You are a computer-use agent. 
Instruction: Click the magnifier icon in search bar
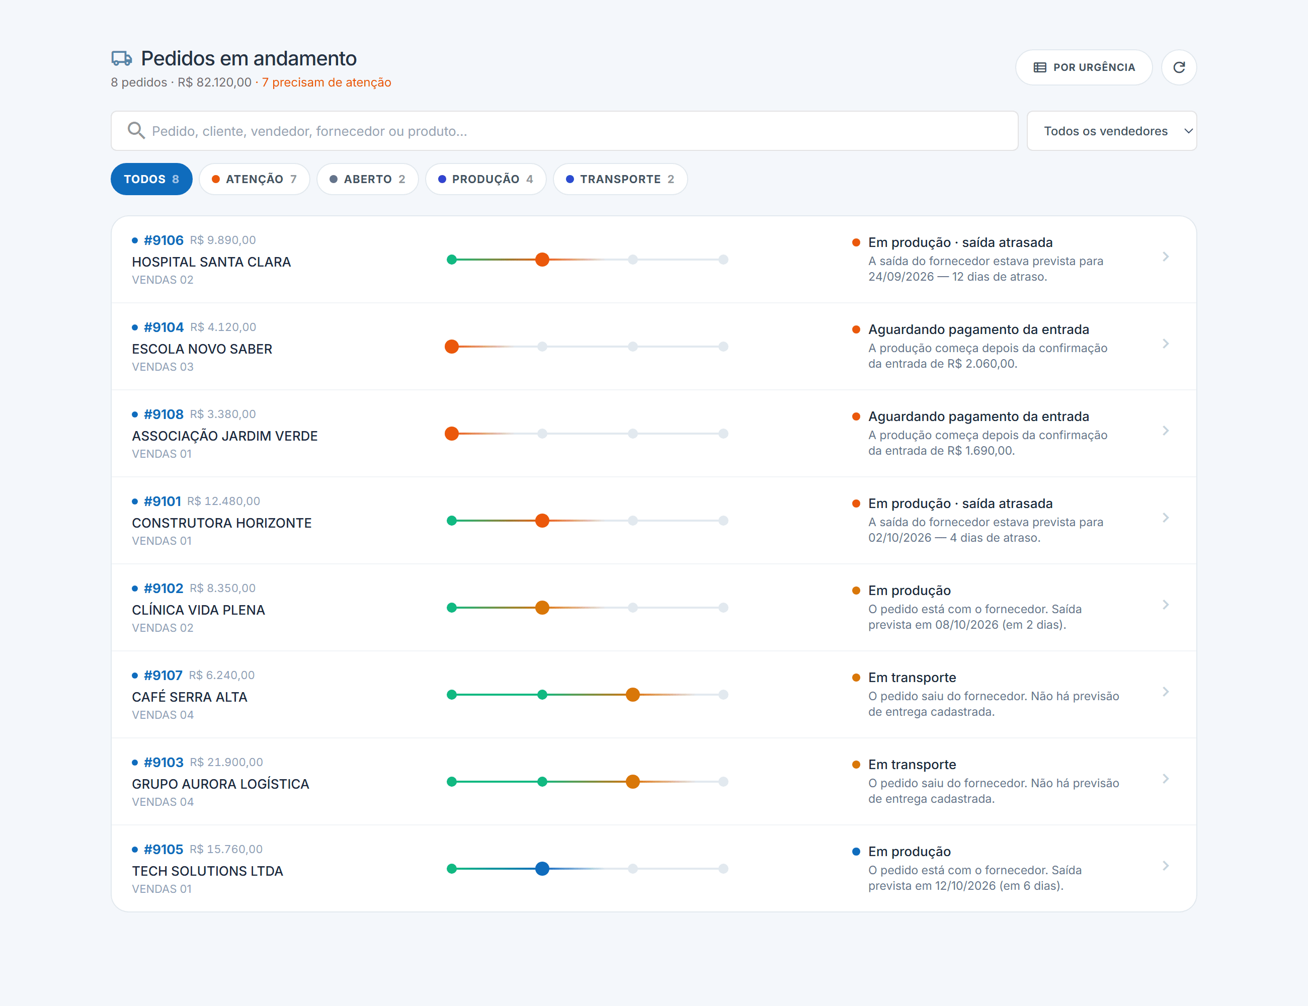pos(136,131)
